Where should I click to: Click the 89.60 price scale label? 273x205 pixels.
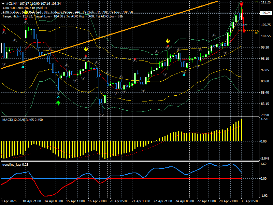266,81
